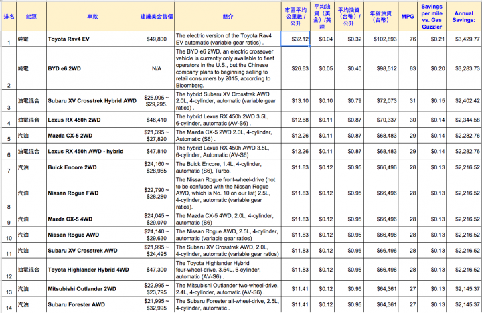This screenshot has width=482, height=313.
Task: Click the Subaru XV Crosstrek AWD cell
Action: pyautogui.click(x=92, y=250)
